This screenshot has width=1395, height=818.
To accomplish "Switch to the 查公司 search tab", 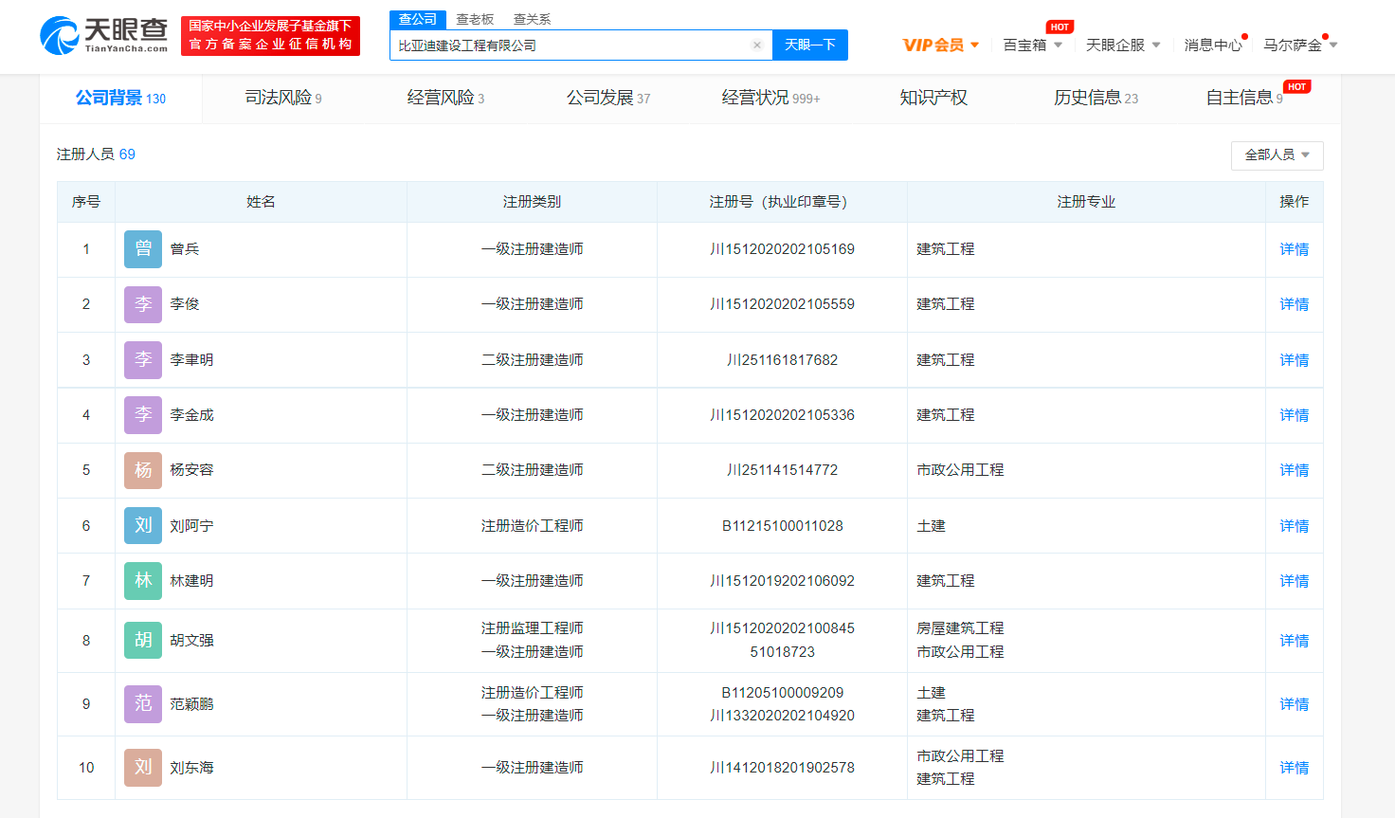I will coord(418,19).
